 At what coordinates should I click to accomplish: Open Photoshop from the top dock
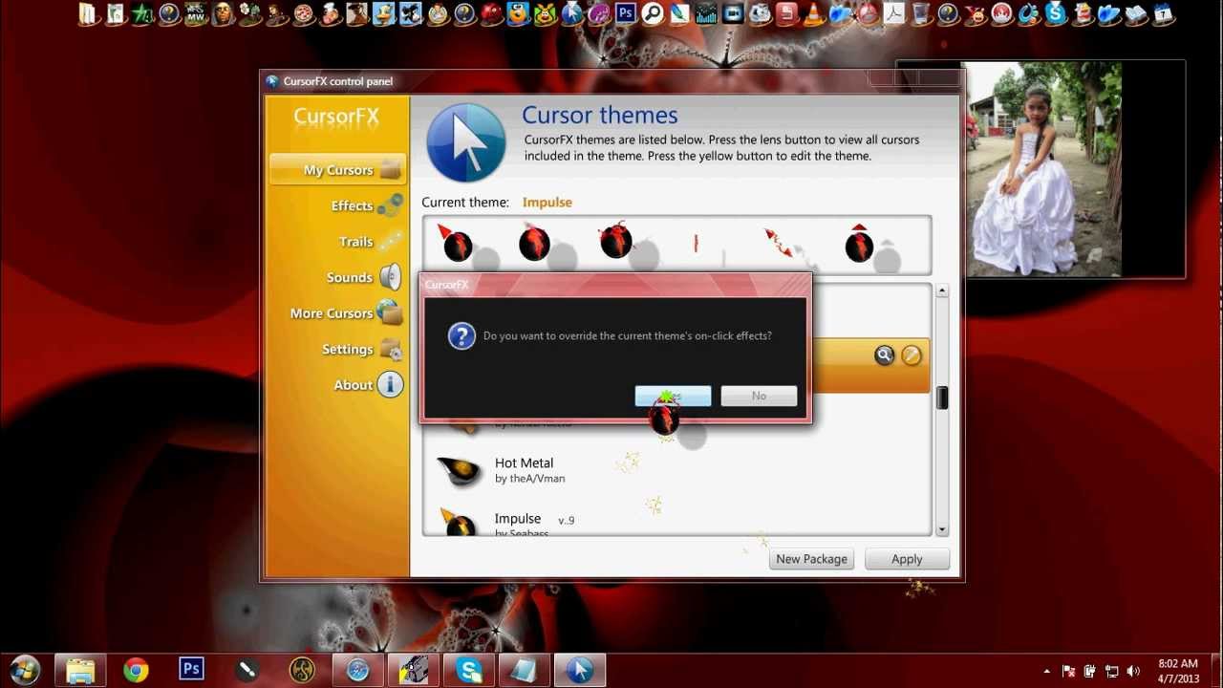(x=626, y=13)
